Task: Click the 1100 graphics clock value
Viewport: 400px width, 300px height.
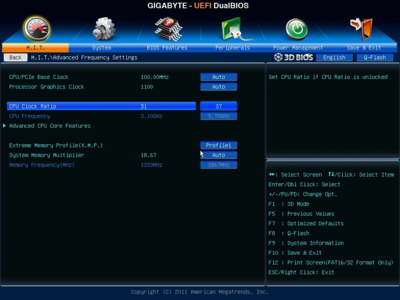Action: (147, 87)
